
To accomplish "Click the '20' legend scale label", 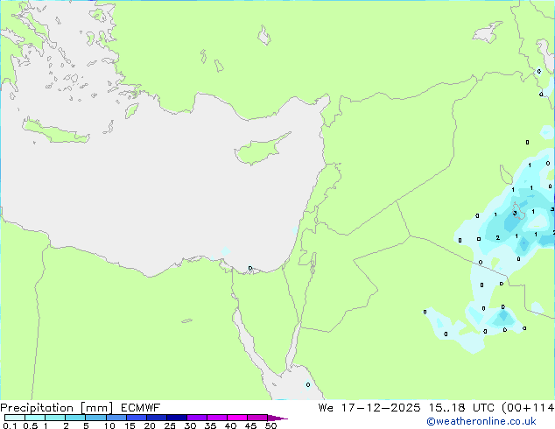I will [150, 425].
